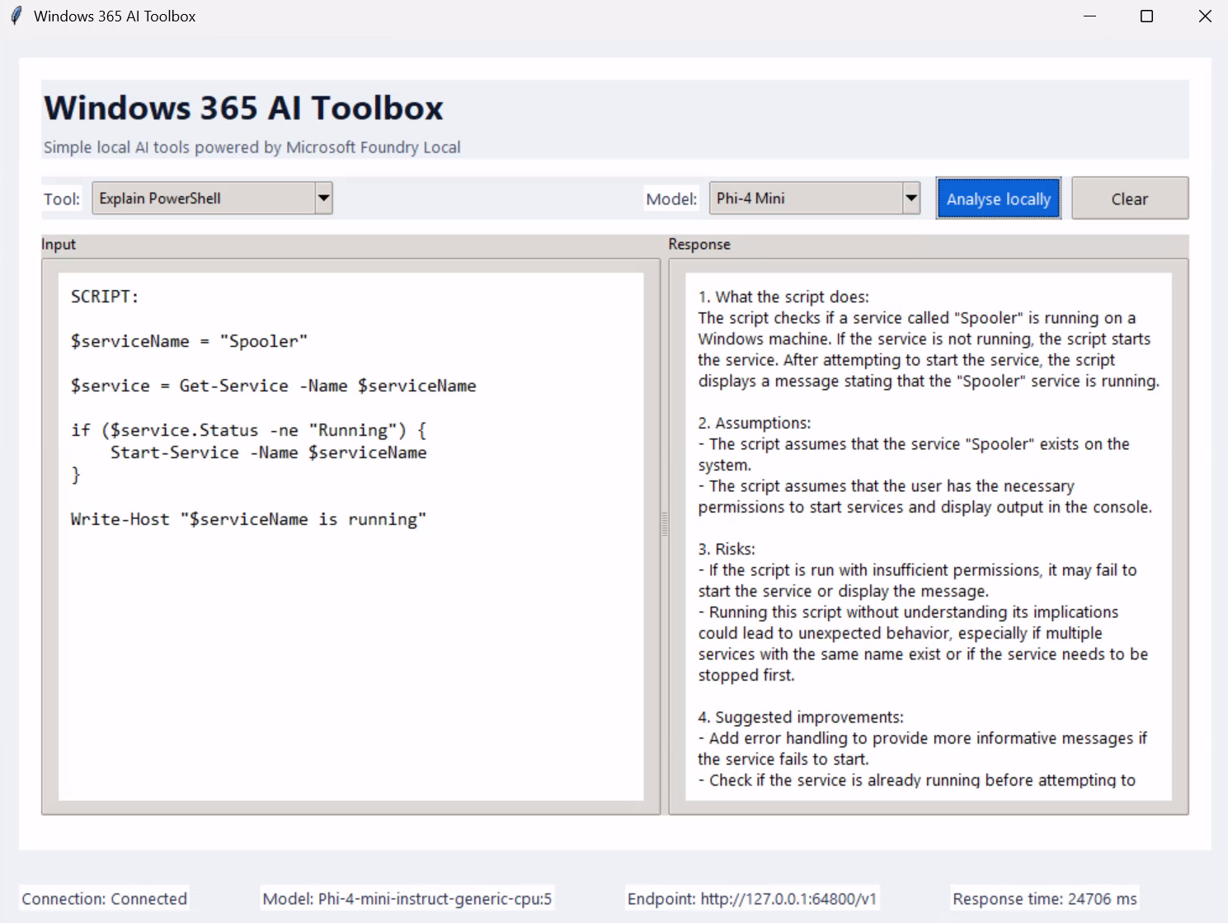Click the line 'Start-Service -Name $serviceName'
The width and height of the screenshot is (1228, 923).
coord(269,452)
